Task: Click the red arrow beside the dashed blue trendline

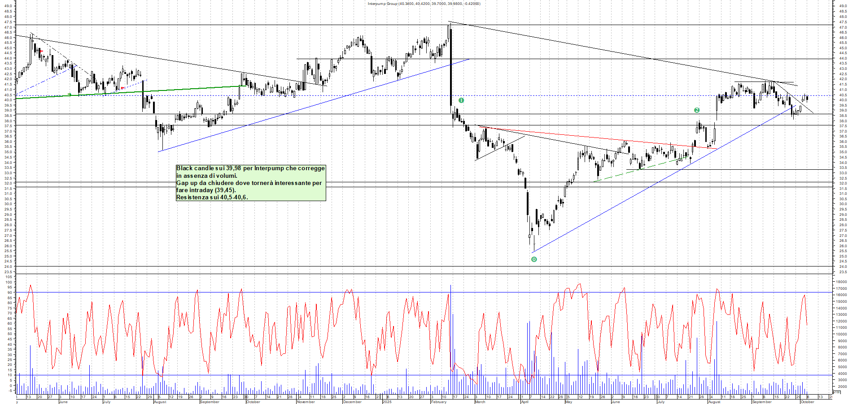Action: (x=122, y=88)
